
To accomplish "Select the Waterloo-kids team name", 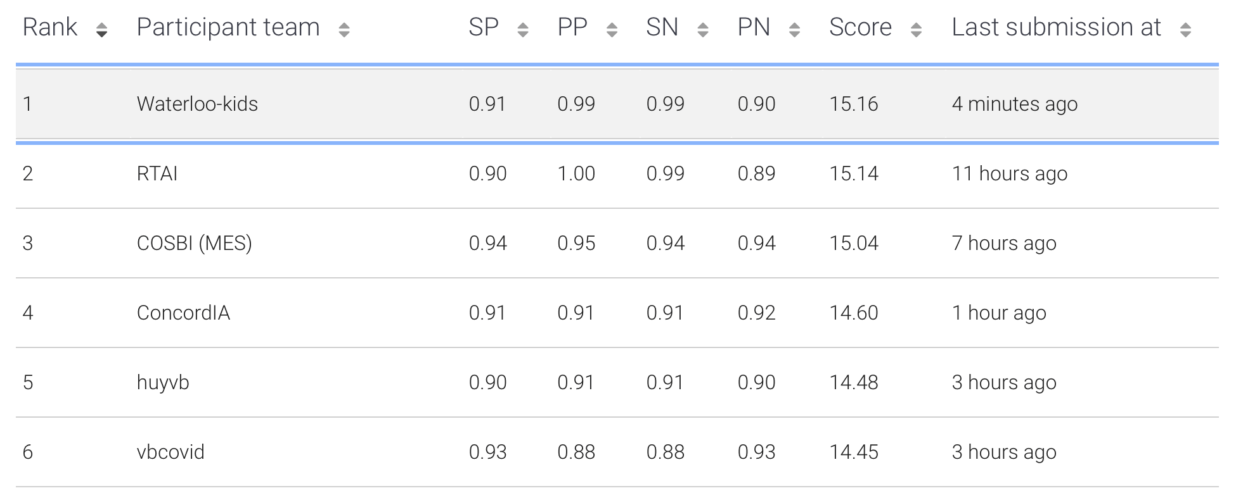I will coord(197,104).
